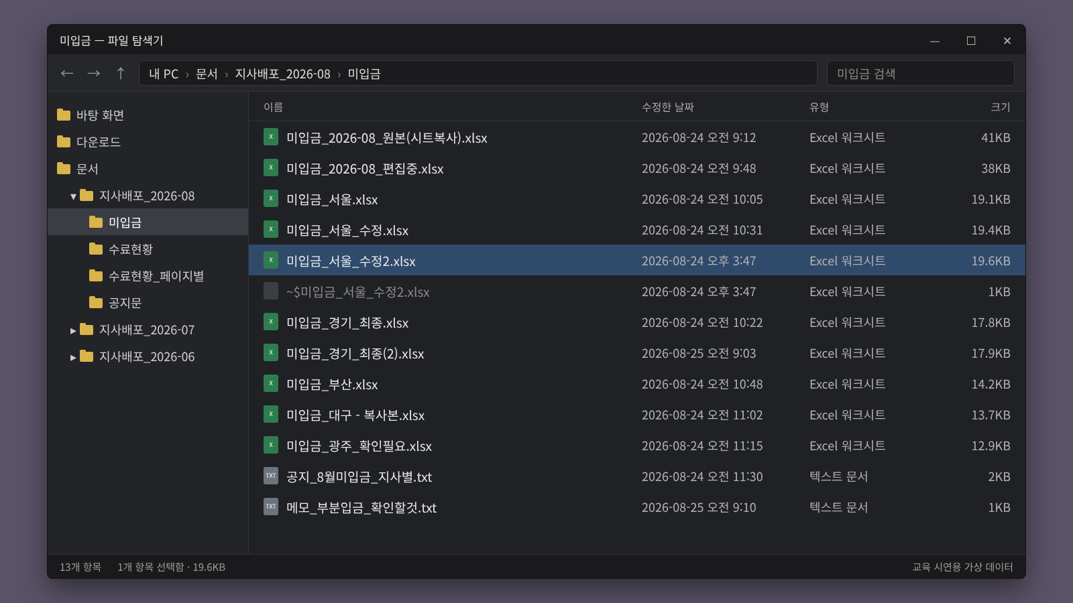The height and width of the screenshot is (603, 1073).
Task: Collapse the 지사배포_2026-08 tree node
Action: [73, 196]
